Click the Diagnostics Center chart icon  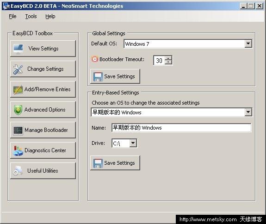[x=18, y=151]
